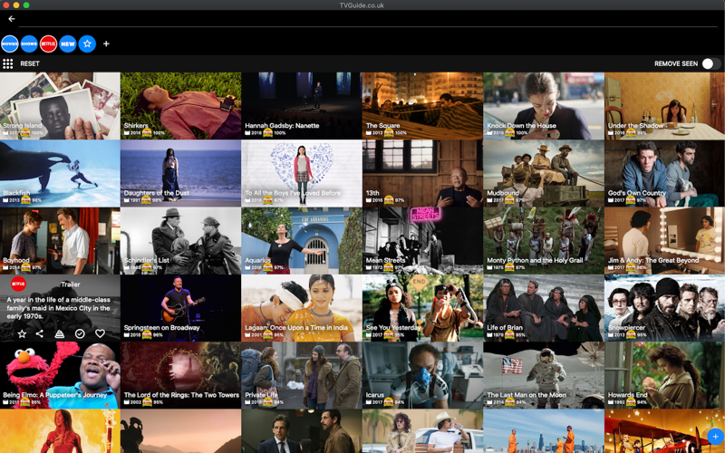The width and height of the screenshot is (725, 453).
Task: Select the New filter circle
Action: tap(68, 43)
